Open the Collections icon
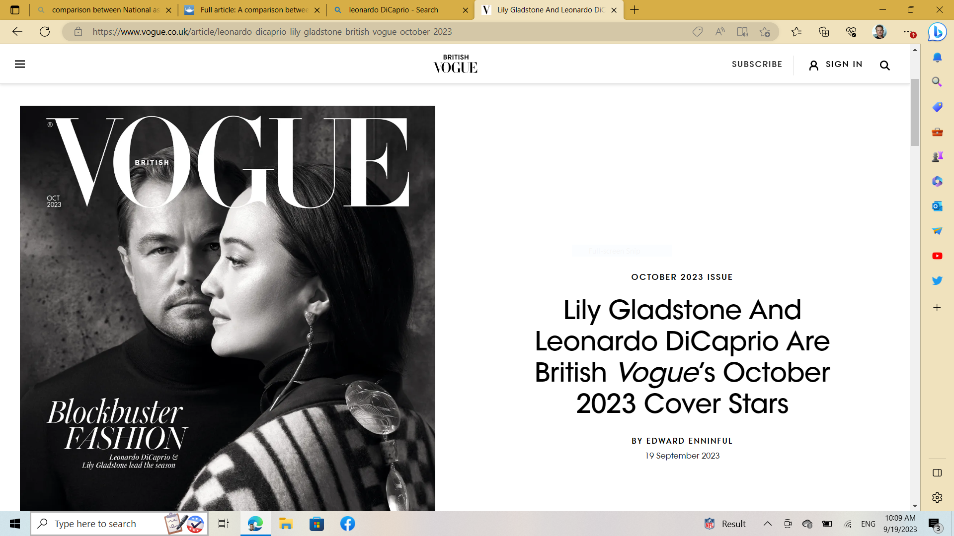This screenshot has width=954, height=536. click(x=824, y=32)
